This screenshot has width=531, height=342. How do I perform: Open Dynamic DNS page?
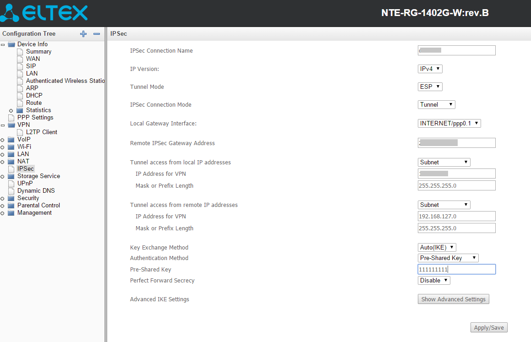point(36,190)
